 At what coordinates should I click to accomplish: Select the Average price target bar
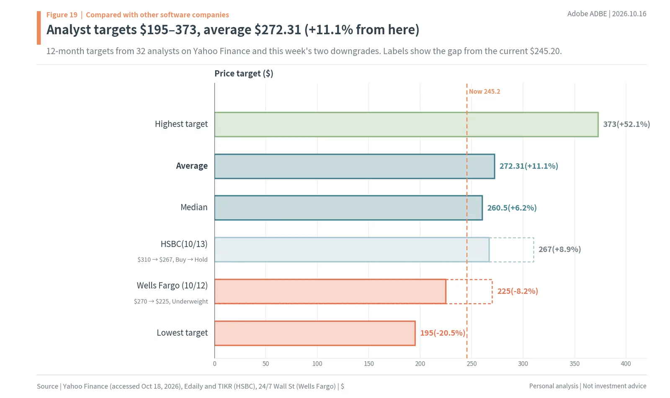pos(354,166)
